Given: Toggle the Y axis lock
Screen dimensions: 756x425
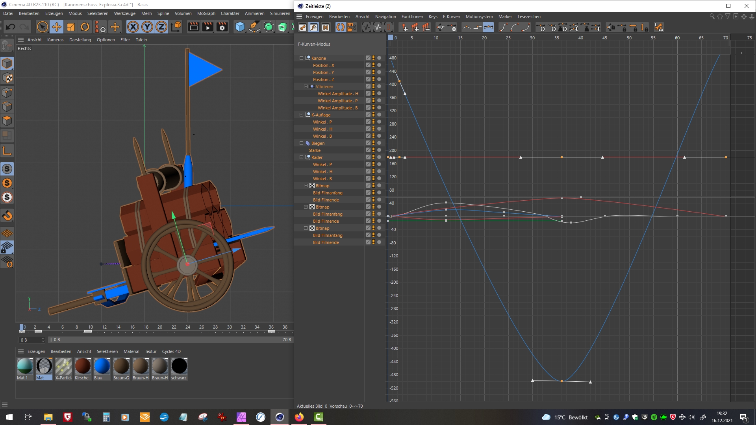Looking at the screenshot, I should [x=147, y=27].
